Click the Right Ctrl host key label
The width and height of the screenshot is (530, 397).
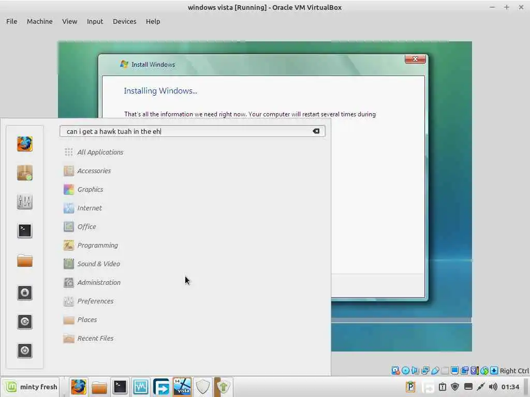click(514, 371)
